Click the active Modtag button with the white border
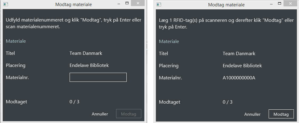Viewport: 299px width, 123px height. [x=281, y=114]
